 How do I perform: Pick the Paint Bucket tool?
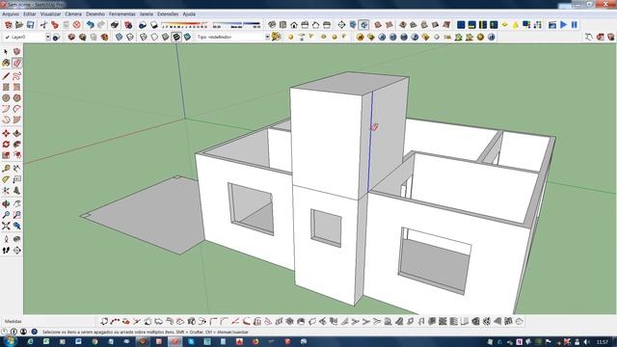(6, 63)
